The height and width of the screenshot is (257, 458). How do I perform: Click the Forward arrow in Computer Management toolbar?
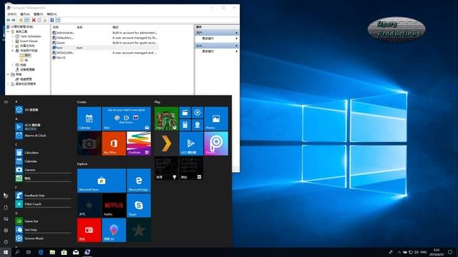click(x=14, y=20)
